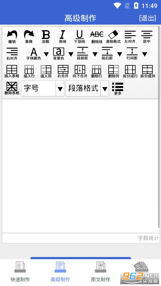
Task: Open line spacing (行间距) dropdown arrow
Action: [145, 54]
